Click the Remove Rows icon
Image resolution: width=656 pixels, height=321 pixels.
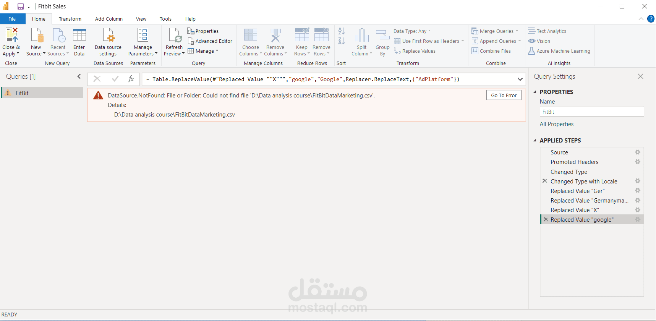click(321, 35)
